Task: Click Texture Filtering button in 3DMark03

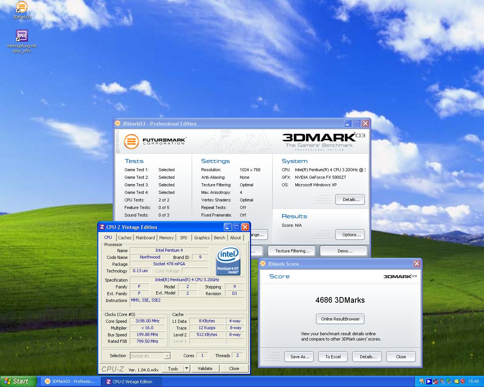Action: pyautogui.click(x=292, y=251)
